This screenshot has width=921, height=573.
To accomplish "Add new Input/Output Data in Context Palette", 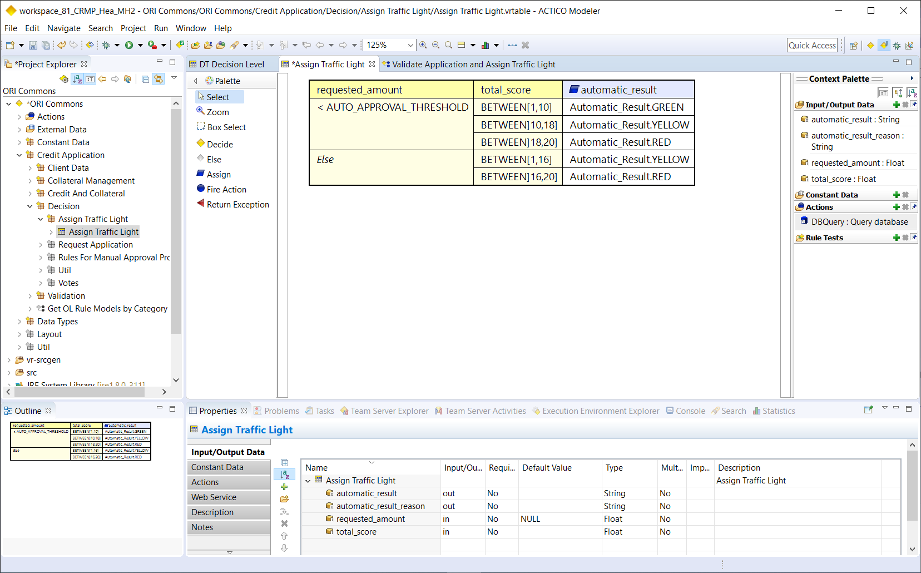I will pos(896,105).
